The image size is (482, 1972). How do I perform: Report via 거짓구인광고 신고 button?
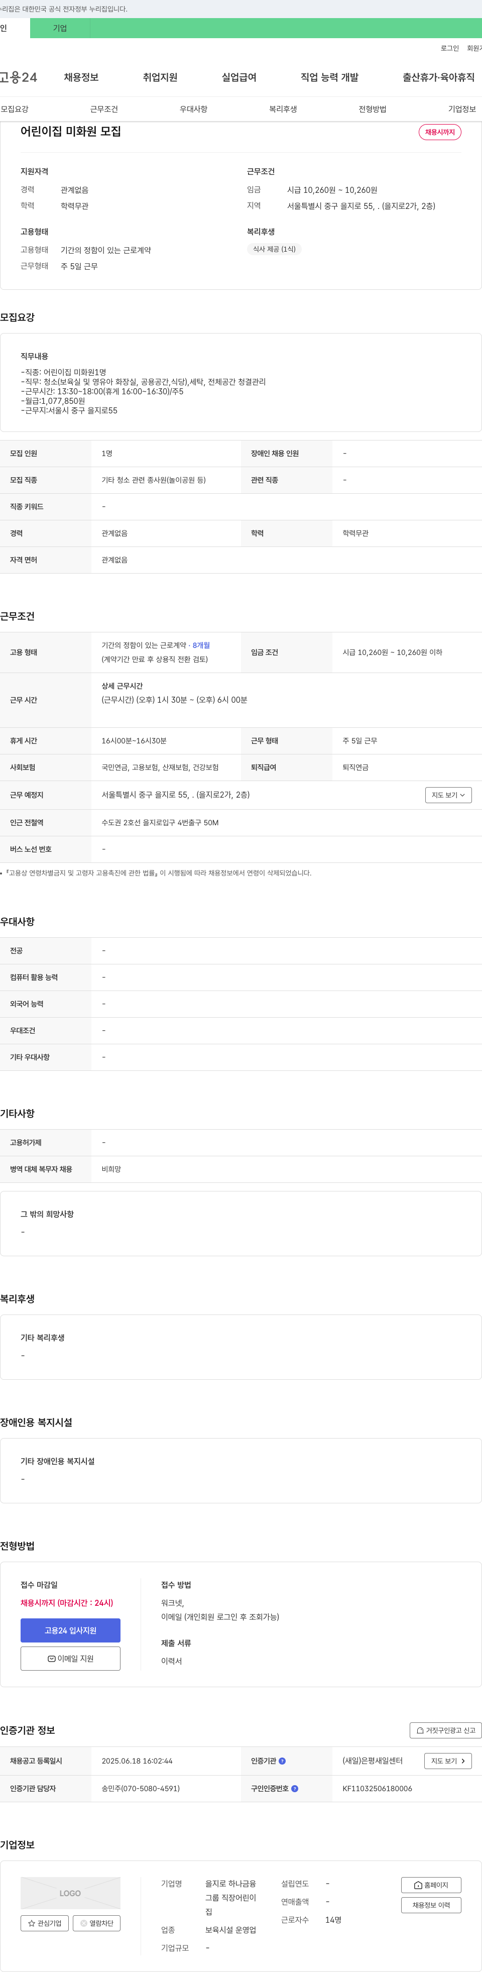coord(445,1730)
